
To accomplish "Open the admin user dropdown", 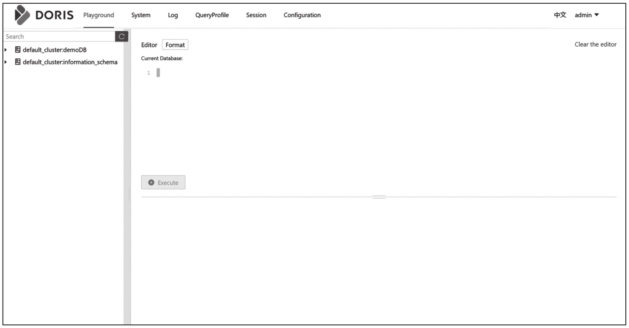I will [587, 15].
